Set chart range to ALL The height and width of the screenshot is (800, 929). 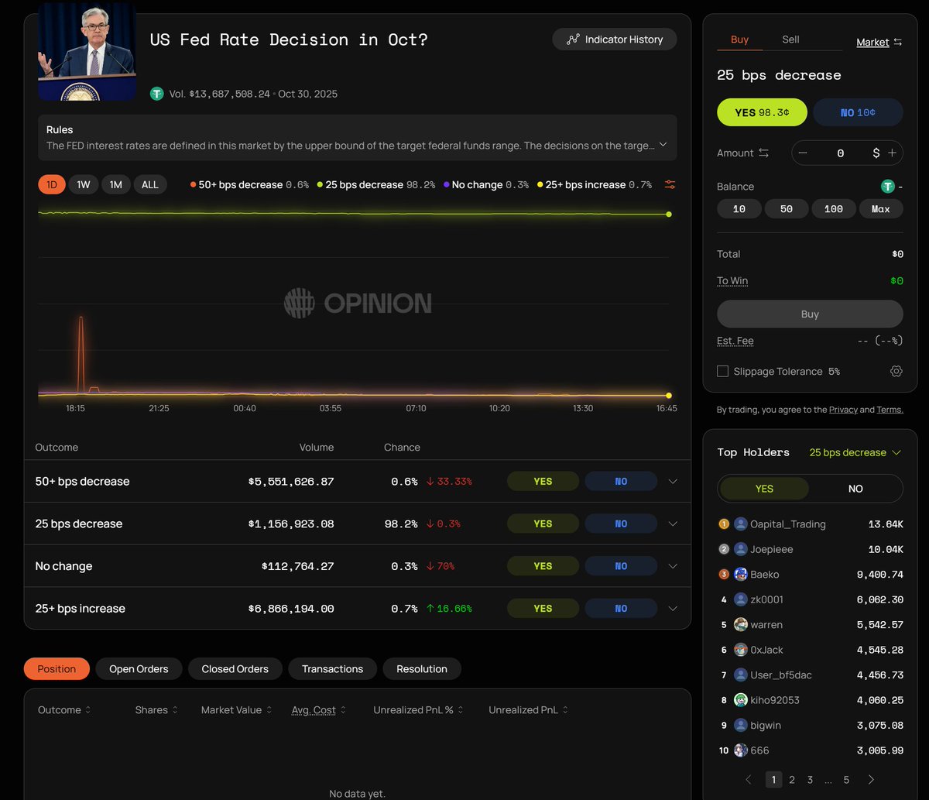click(150, 184)
